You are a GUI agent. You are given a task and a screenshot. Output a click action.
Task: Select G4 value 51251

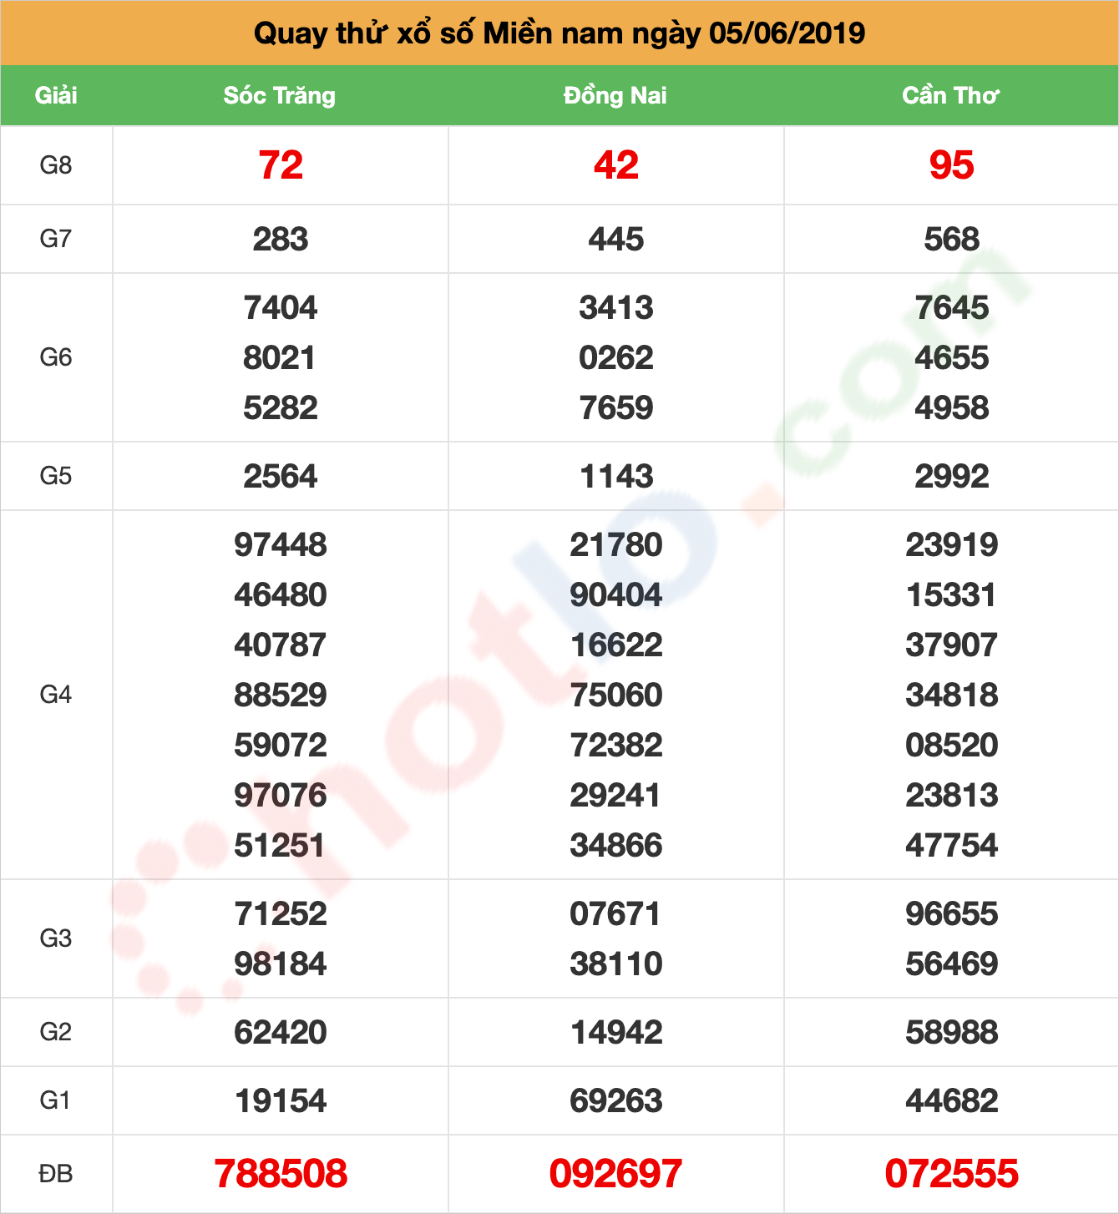pos(280,846)
